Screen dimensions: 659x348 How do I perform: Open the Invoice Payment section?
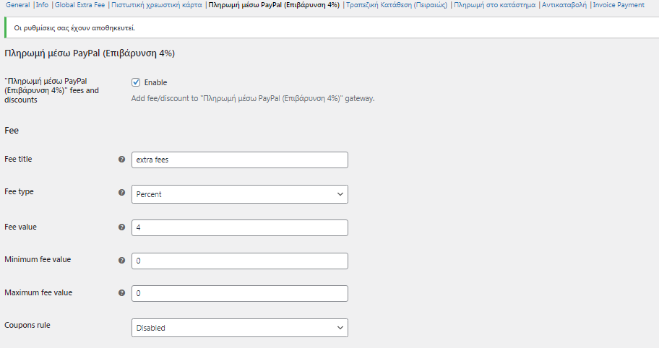click(x=619, y=5)
